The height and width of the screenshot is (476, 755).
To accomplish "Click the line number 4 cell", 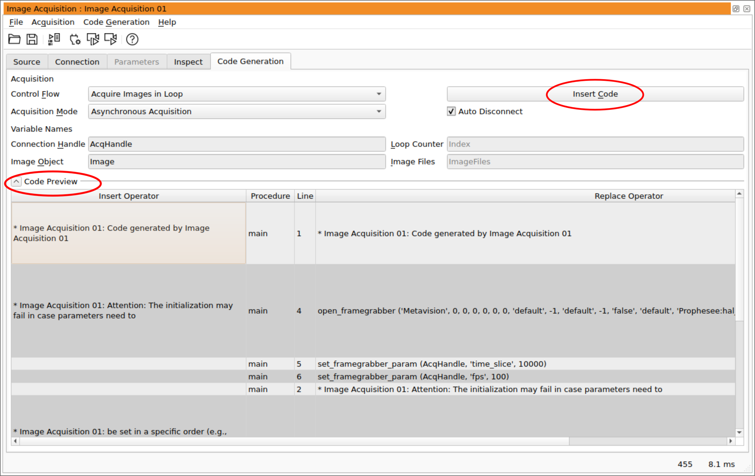I will click(305, 310).
